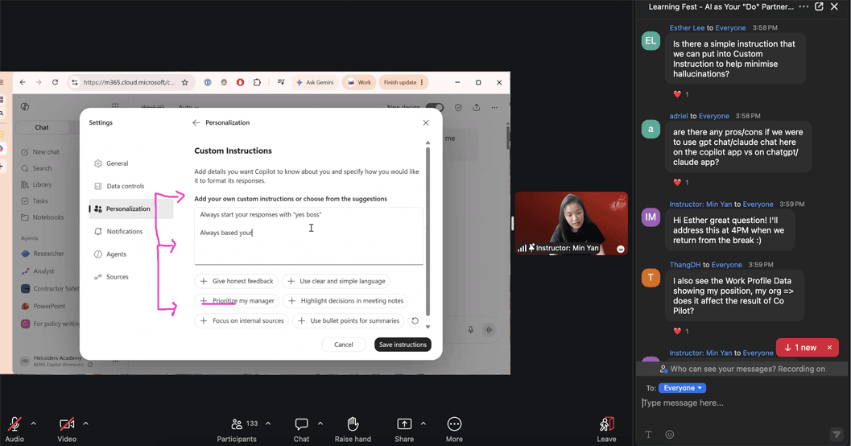The height and width of the screenshot is (446, 851).
Task: Start Video camera in Zoom toolbar
Action: tap(67, 429)
